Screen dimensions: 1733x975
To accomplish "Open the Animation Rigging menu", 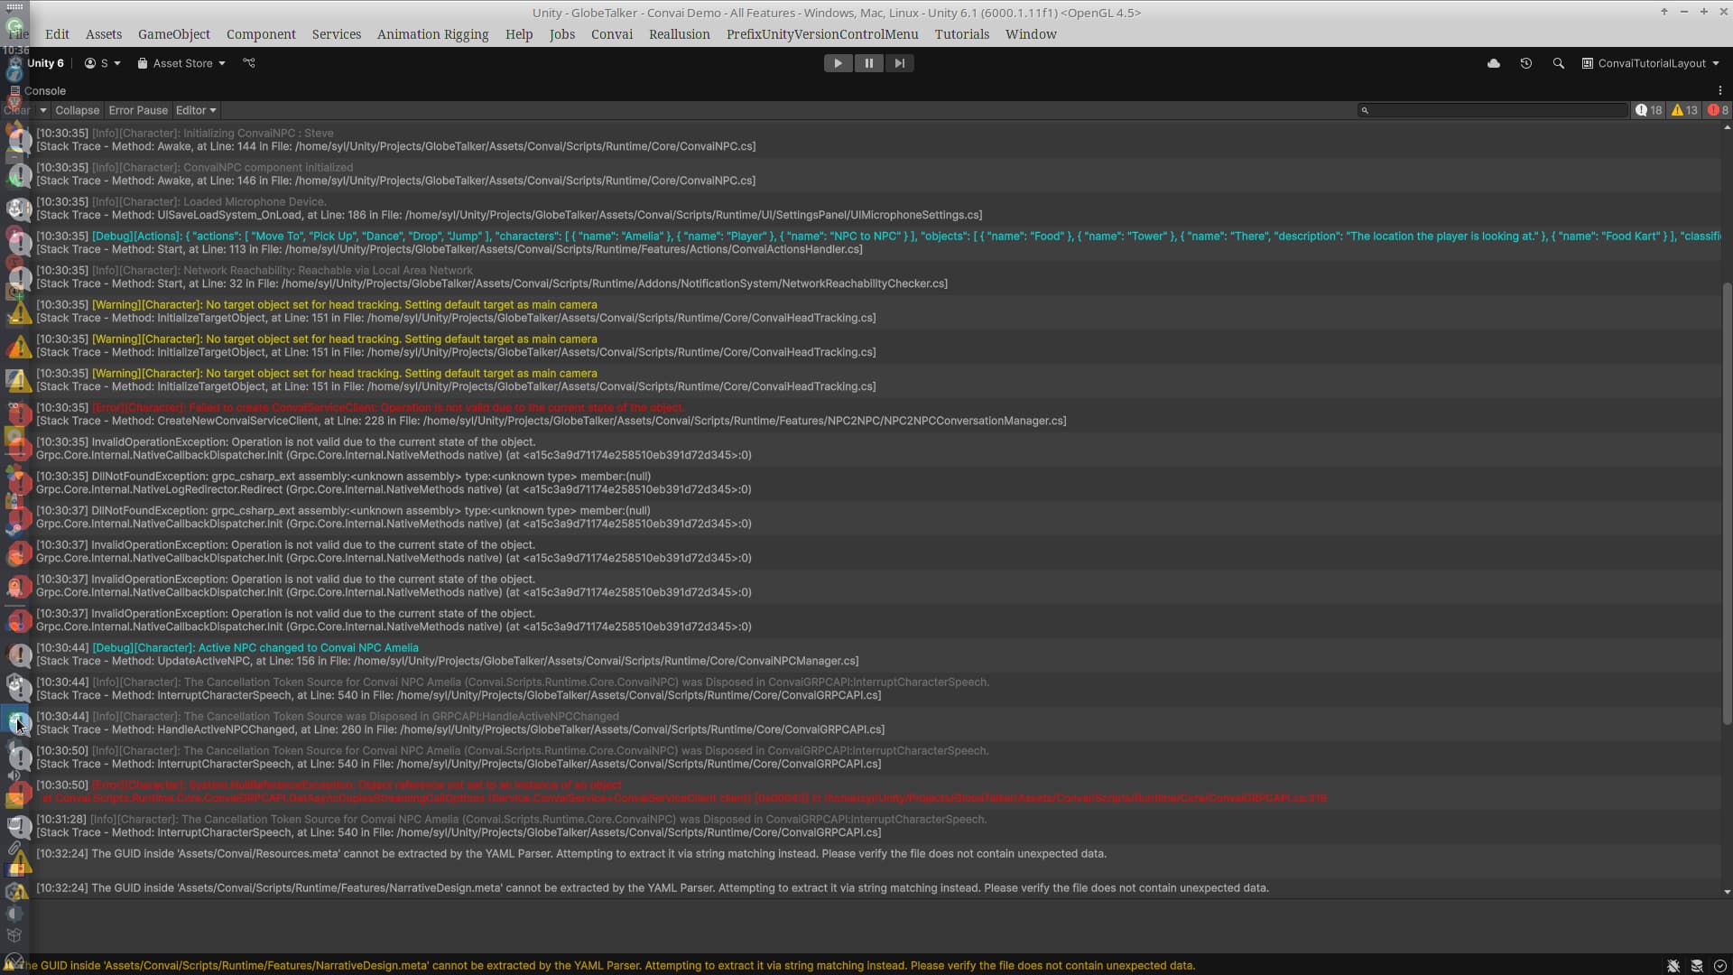I will point(432,34).
